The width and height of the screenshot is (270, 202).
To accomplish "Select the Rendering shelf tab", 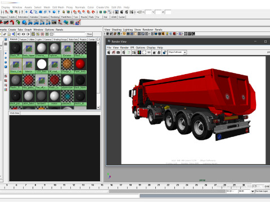I will click(55, 17).
